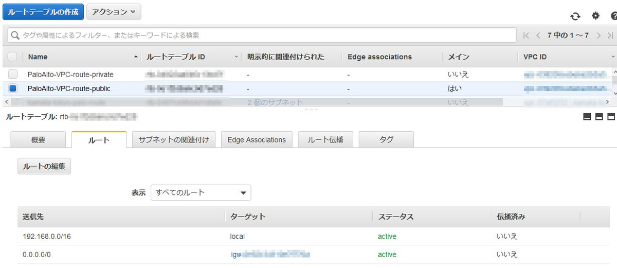Focus the tag and keyword filter search field
This screenshot has width=617, height=268.
262,35
